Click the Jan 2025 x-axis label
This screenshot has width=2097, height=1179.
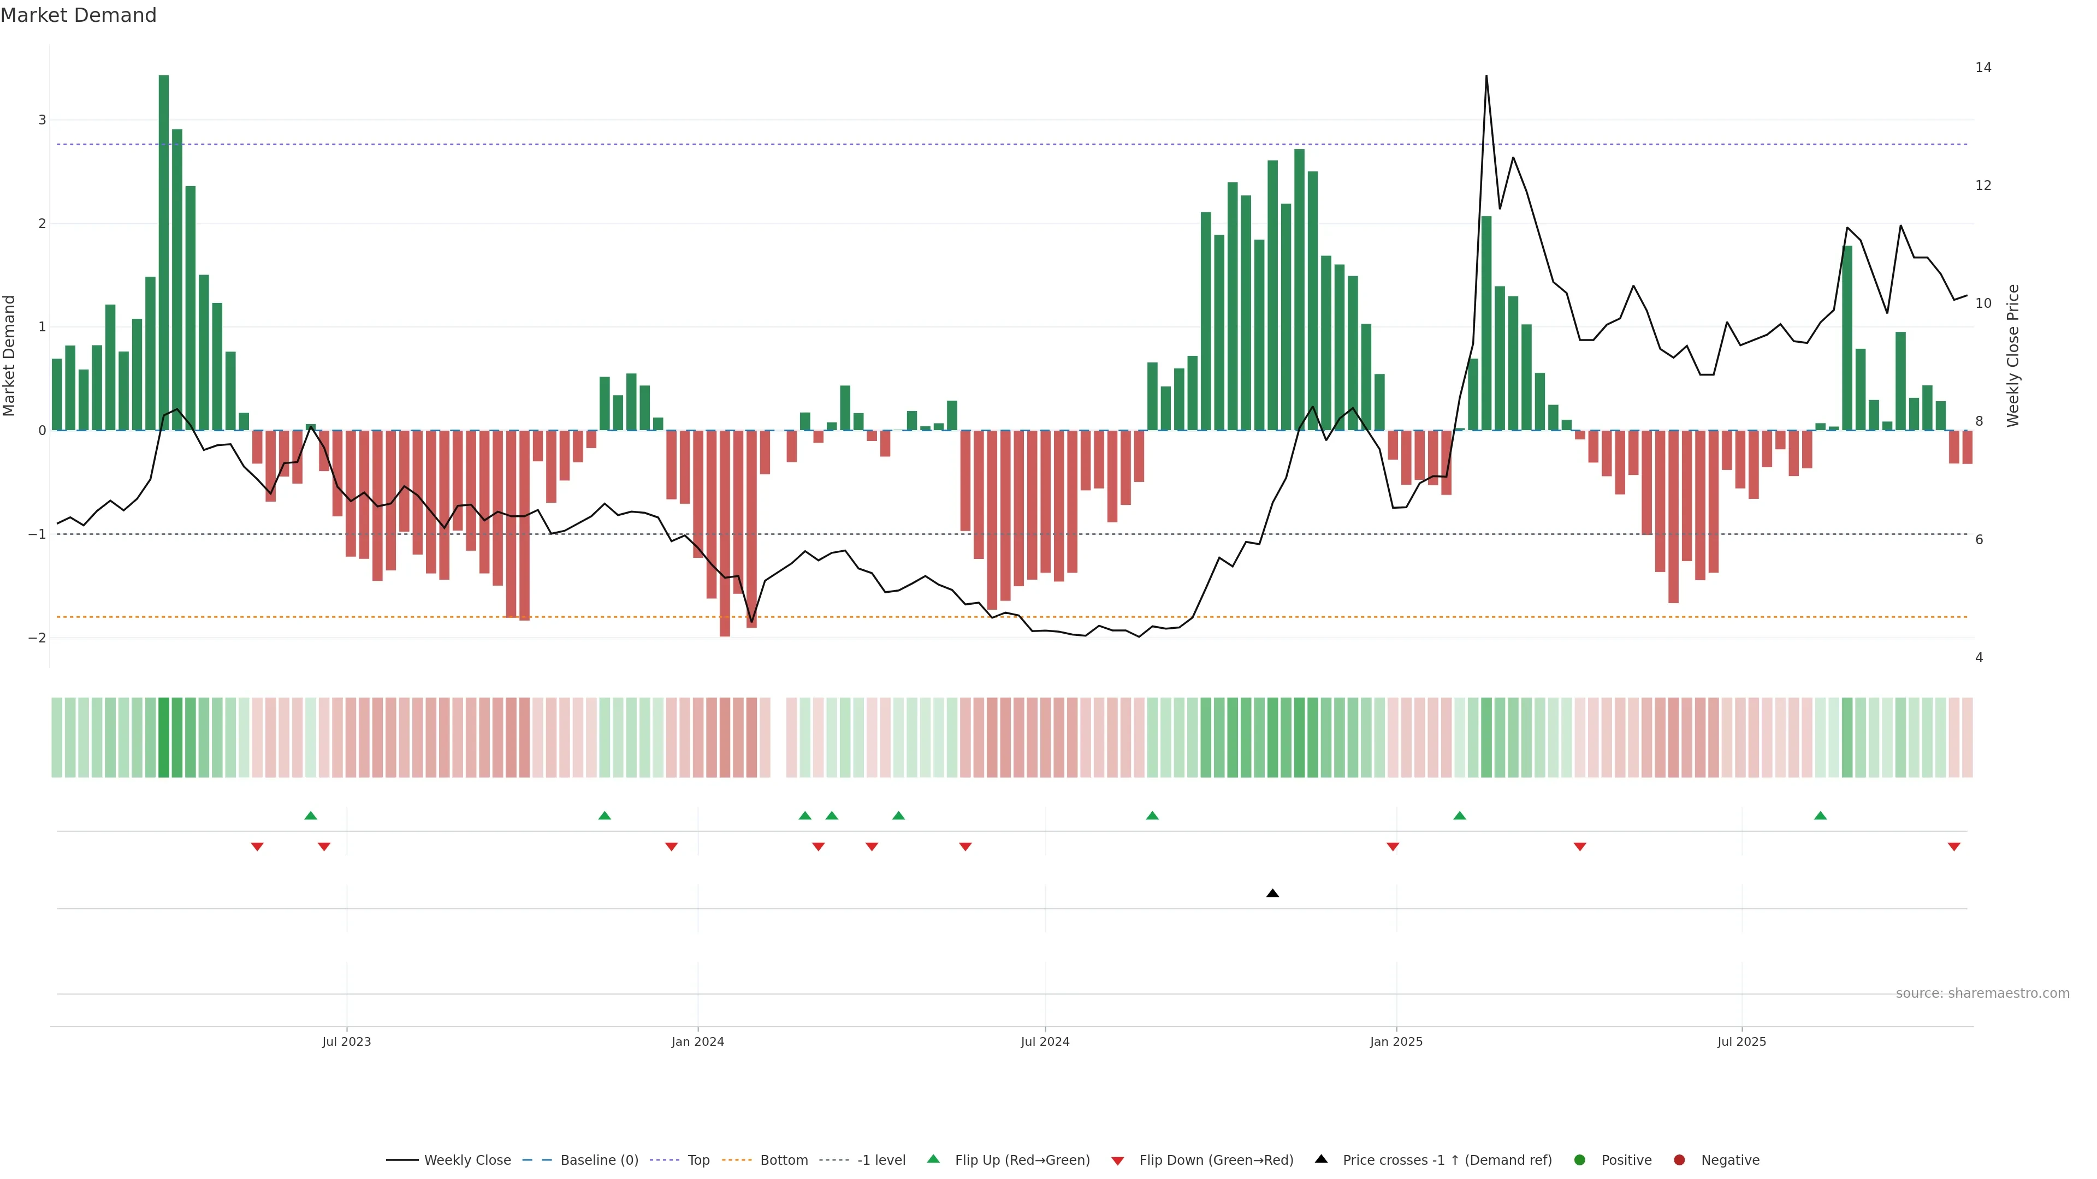[1396, 1041]
